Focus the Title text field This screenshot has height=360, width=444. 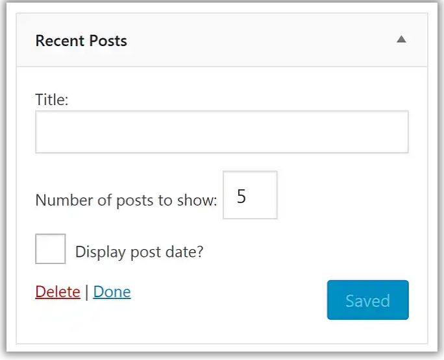pos(221,132)
